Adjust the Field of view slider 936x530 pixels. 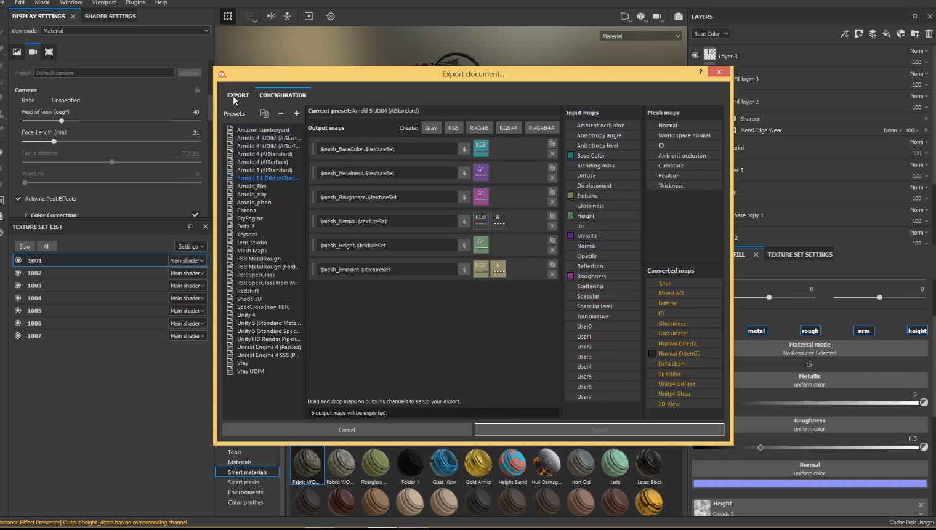(x=62, y=121)
